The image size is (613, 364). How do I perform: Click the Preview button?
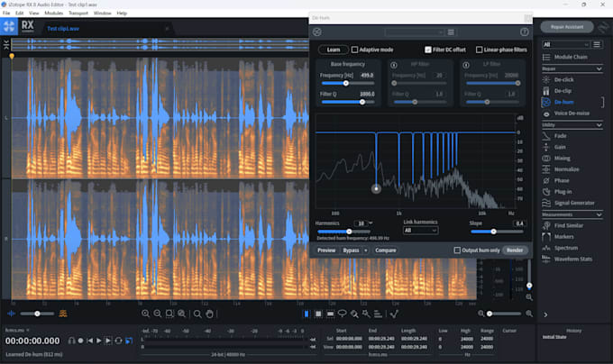326,250
